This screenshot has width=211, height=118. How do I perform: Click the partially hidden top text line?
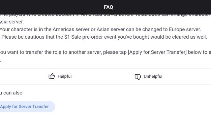pyautogui.click(x=105, y=15)
